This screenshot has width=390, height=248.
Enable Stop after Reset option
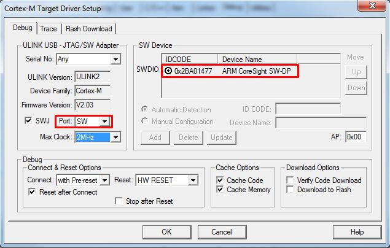119,201
